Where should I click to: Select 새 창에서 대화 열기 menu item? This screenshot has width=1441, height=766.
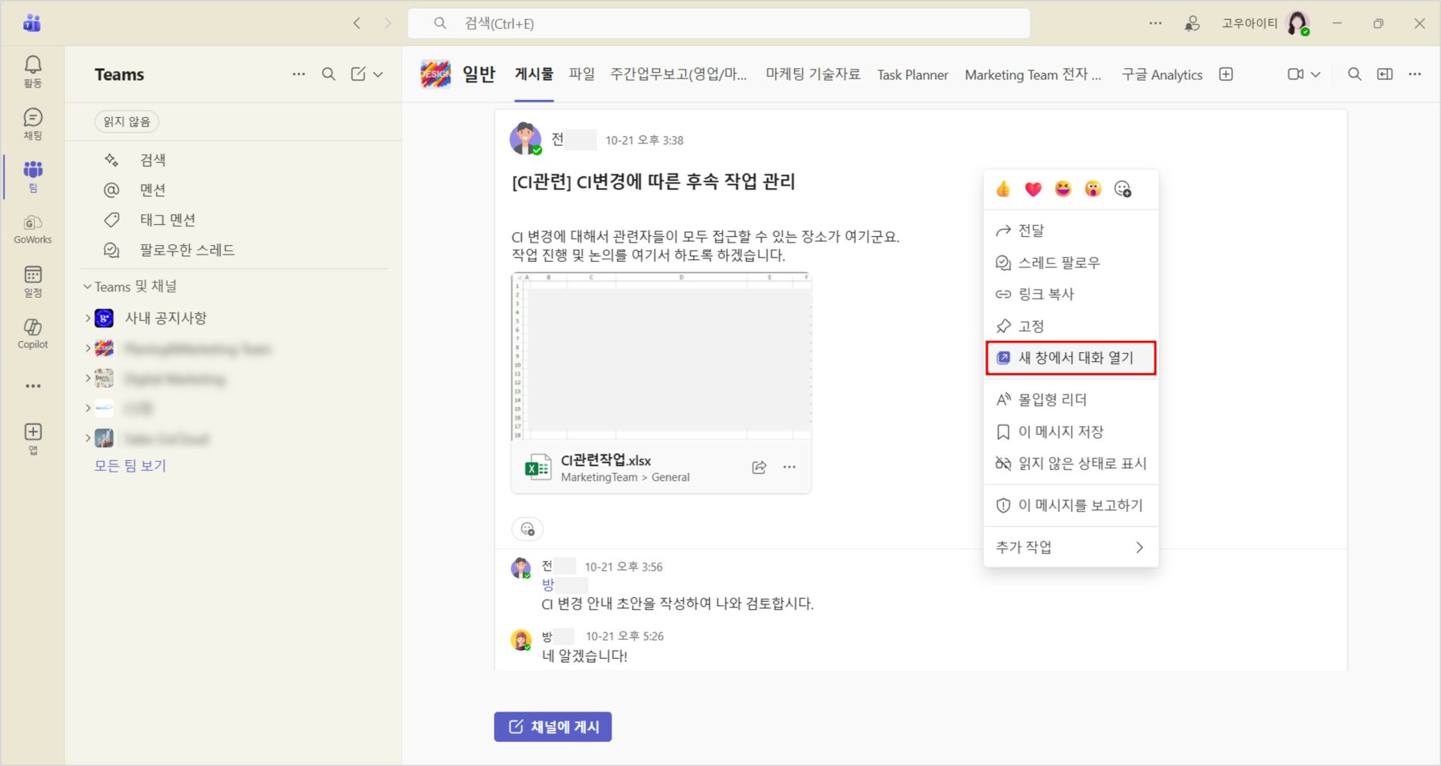coord(1070,358)
